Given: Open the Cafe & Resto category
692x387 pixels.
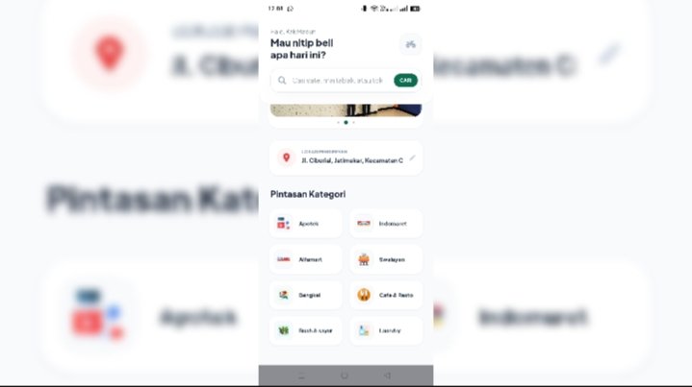Looking at the screenshot, I should (x=386, y=295).
